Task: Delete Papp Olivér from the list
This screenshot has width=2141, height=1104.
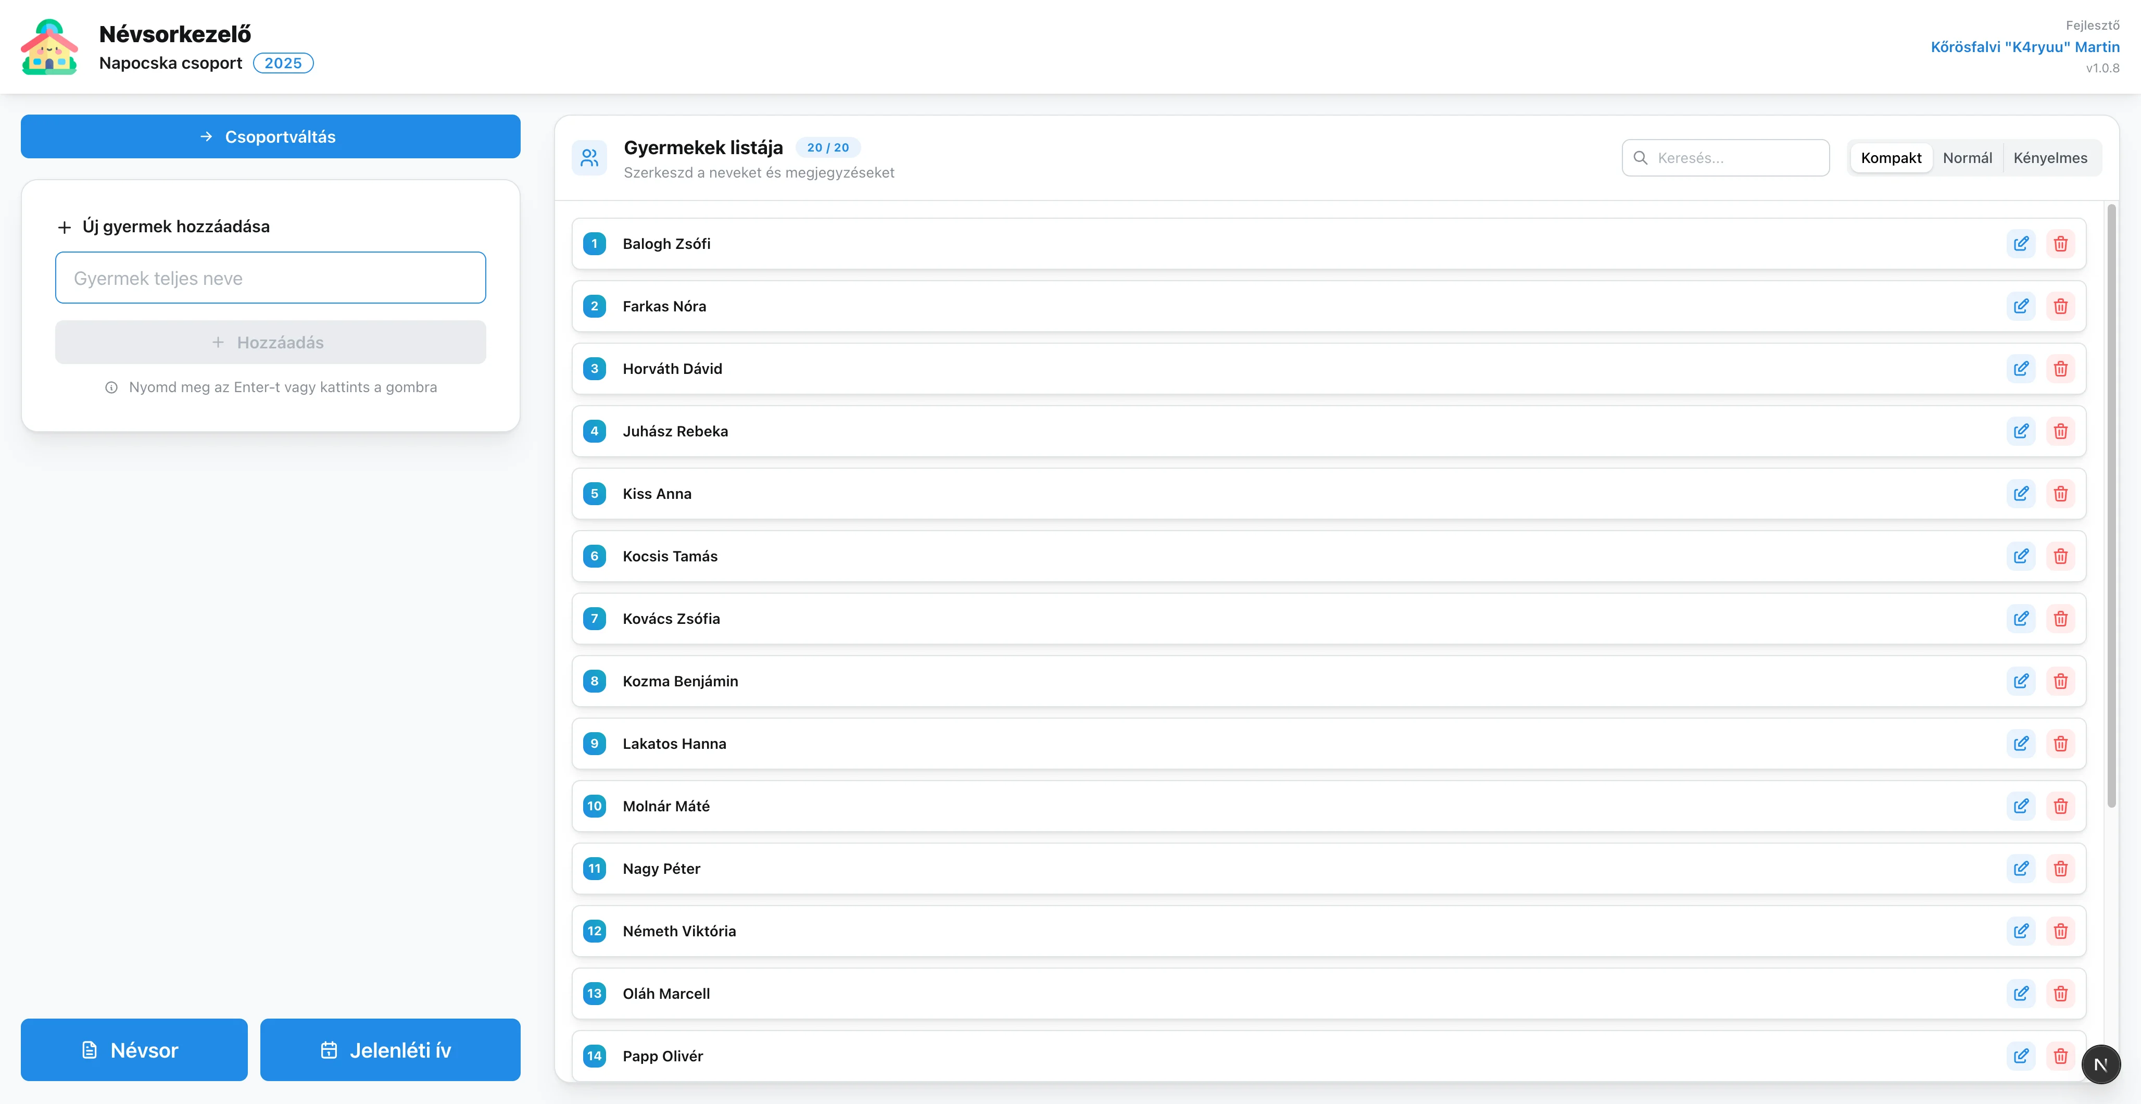Action: [x=2060, y=1056]
